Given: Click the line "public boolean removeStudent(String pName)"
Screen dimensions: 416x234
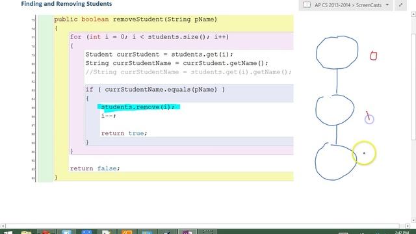Looking at the screenshot, I should pyautogui.click(x=136, y=19).
